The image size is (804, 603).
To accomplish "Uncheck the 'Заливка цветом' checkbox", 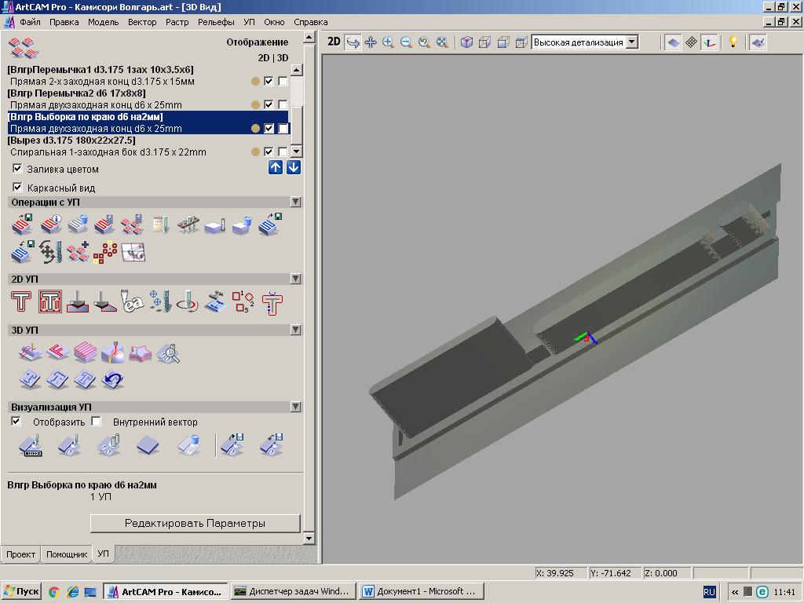I will click(17, 169).
